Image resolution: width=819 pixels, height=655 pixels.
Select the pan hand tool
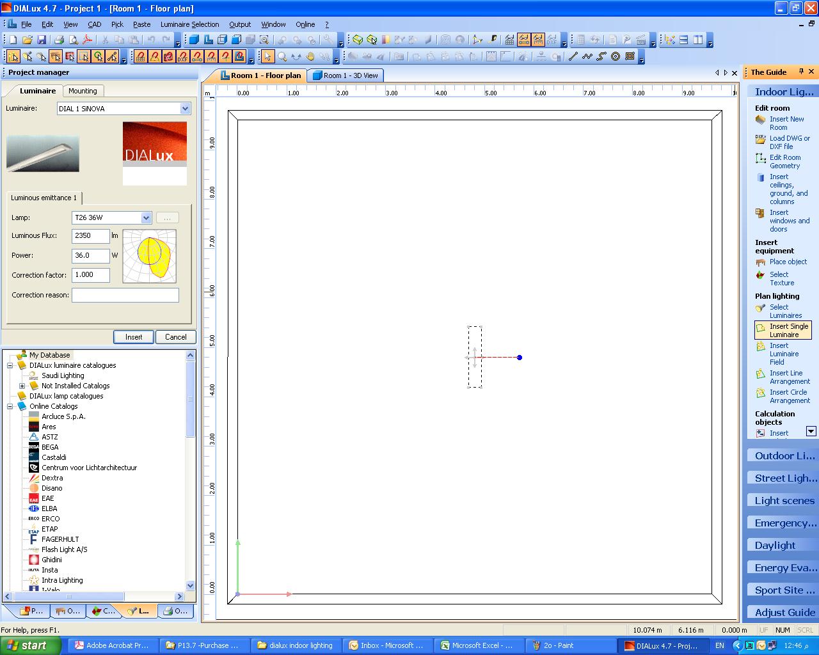tap(310, 56)
